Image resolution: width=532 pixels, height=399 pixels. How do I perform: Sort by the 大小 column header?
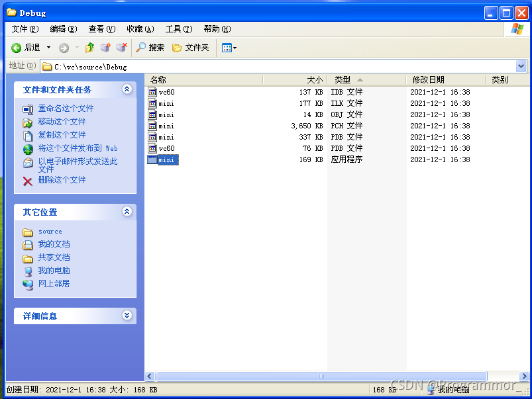point(295,80)
